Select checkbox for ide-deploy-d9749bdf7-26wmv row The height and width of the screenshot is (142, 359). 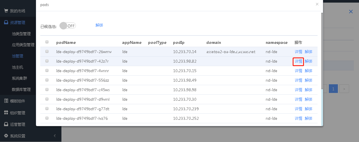[47, 52]
